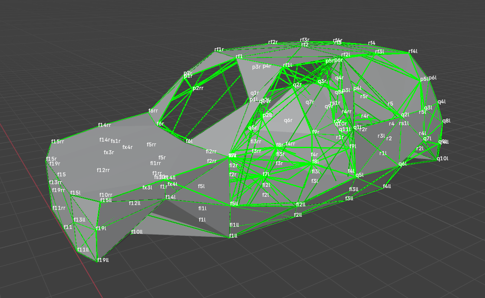485x298 pixels.
Task: Select the "fx3r" node label
Action: click(109, 152)
